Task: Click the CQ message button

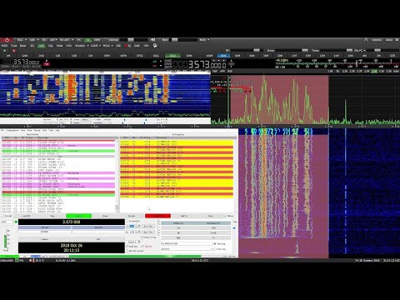Action: [178, 227]
